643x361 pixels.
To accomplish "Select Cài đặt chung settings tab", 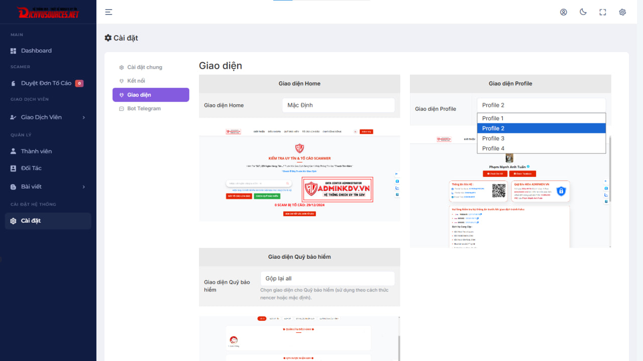I will [x=145, y=67].
